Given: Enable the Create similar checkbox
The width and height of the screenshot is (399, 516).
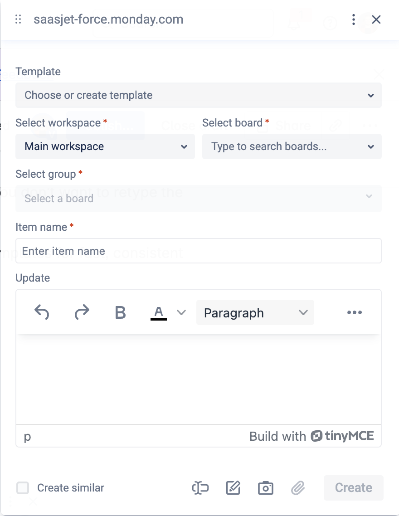Looking at the screenshot, I should click(x=23, y=488).
